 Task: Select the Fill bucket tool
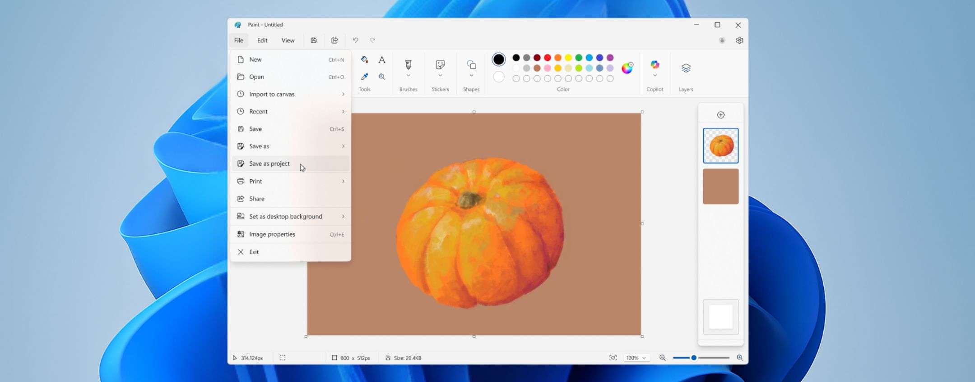(x=364, y=59)
